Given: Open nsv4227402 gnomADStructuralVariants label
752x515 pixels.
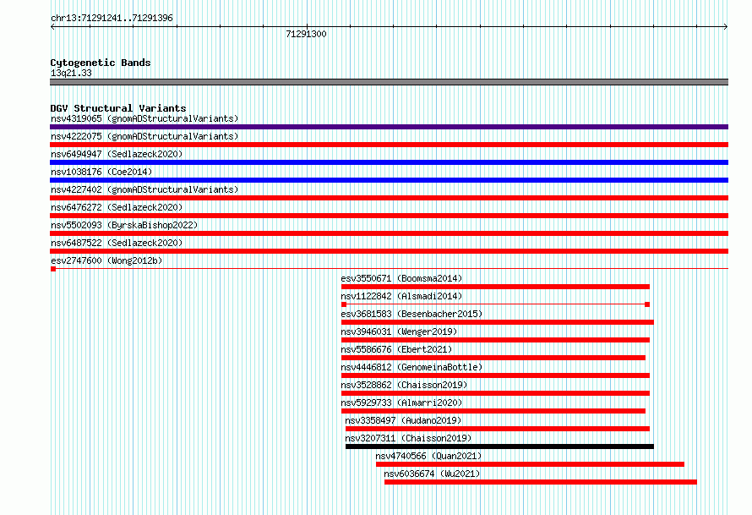Looking at the screenshot, I should 144,189.
